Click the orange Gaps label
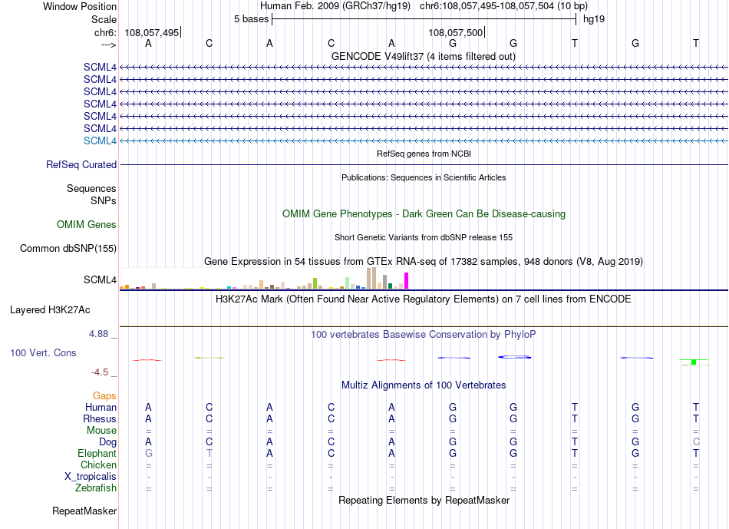Viewport: 729px width, 529px height. (104, 396)
